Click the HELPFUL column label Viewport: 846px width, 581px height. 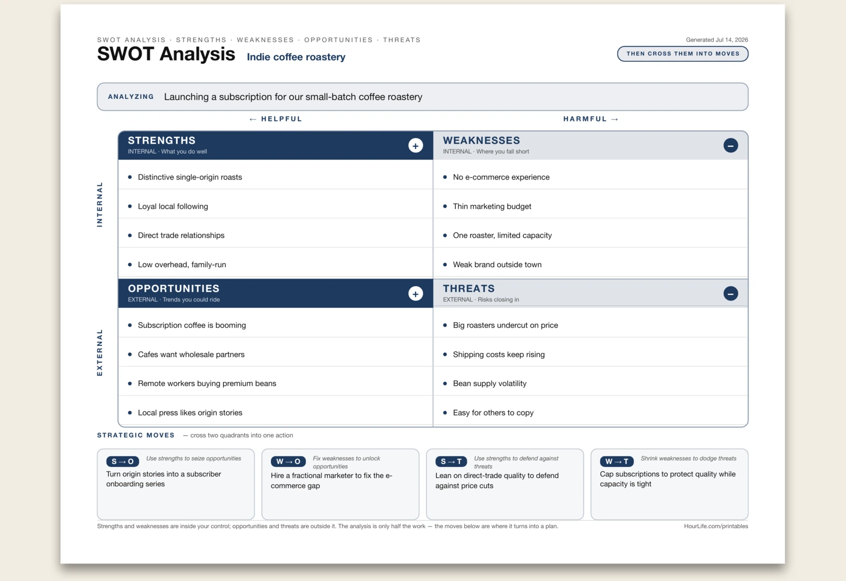(x=275, y=119)
